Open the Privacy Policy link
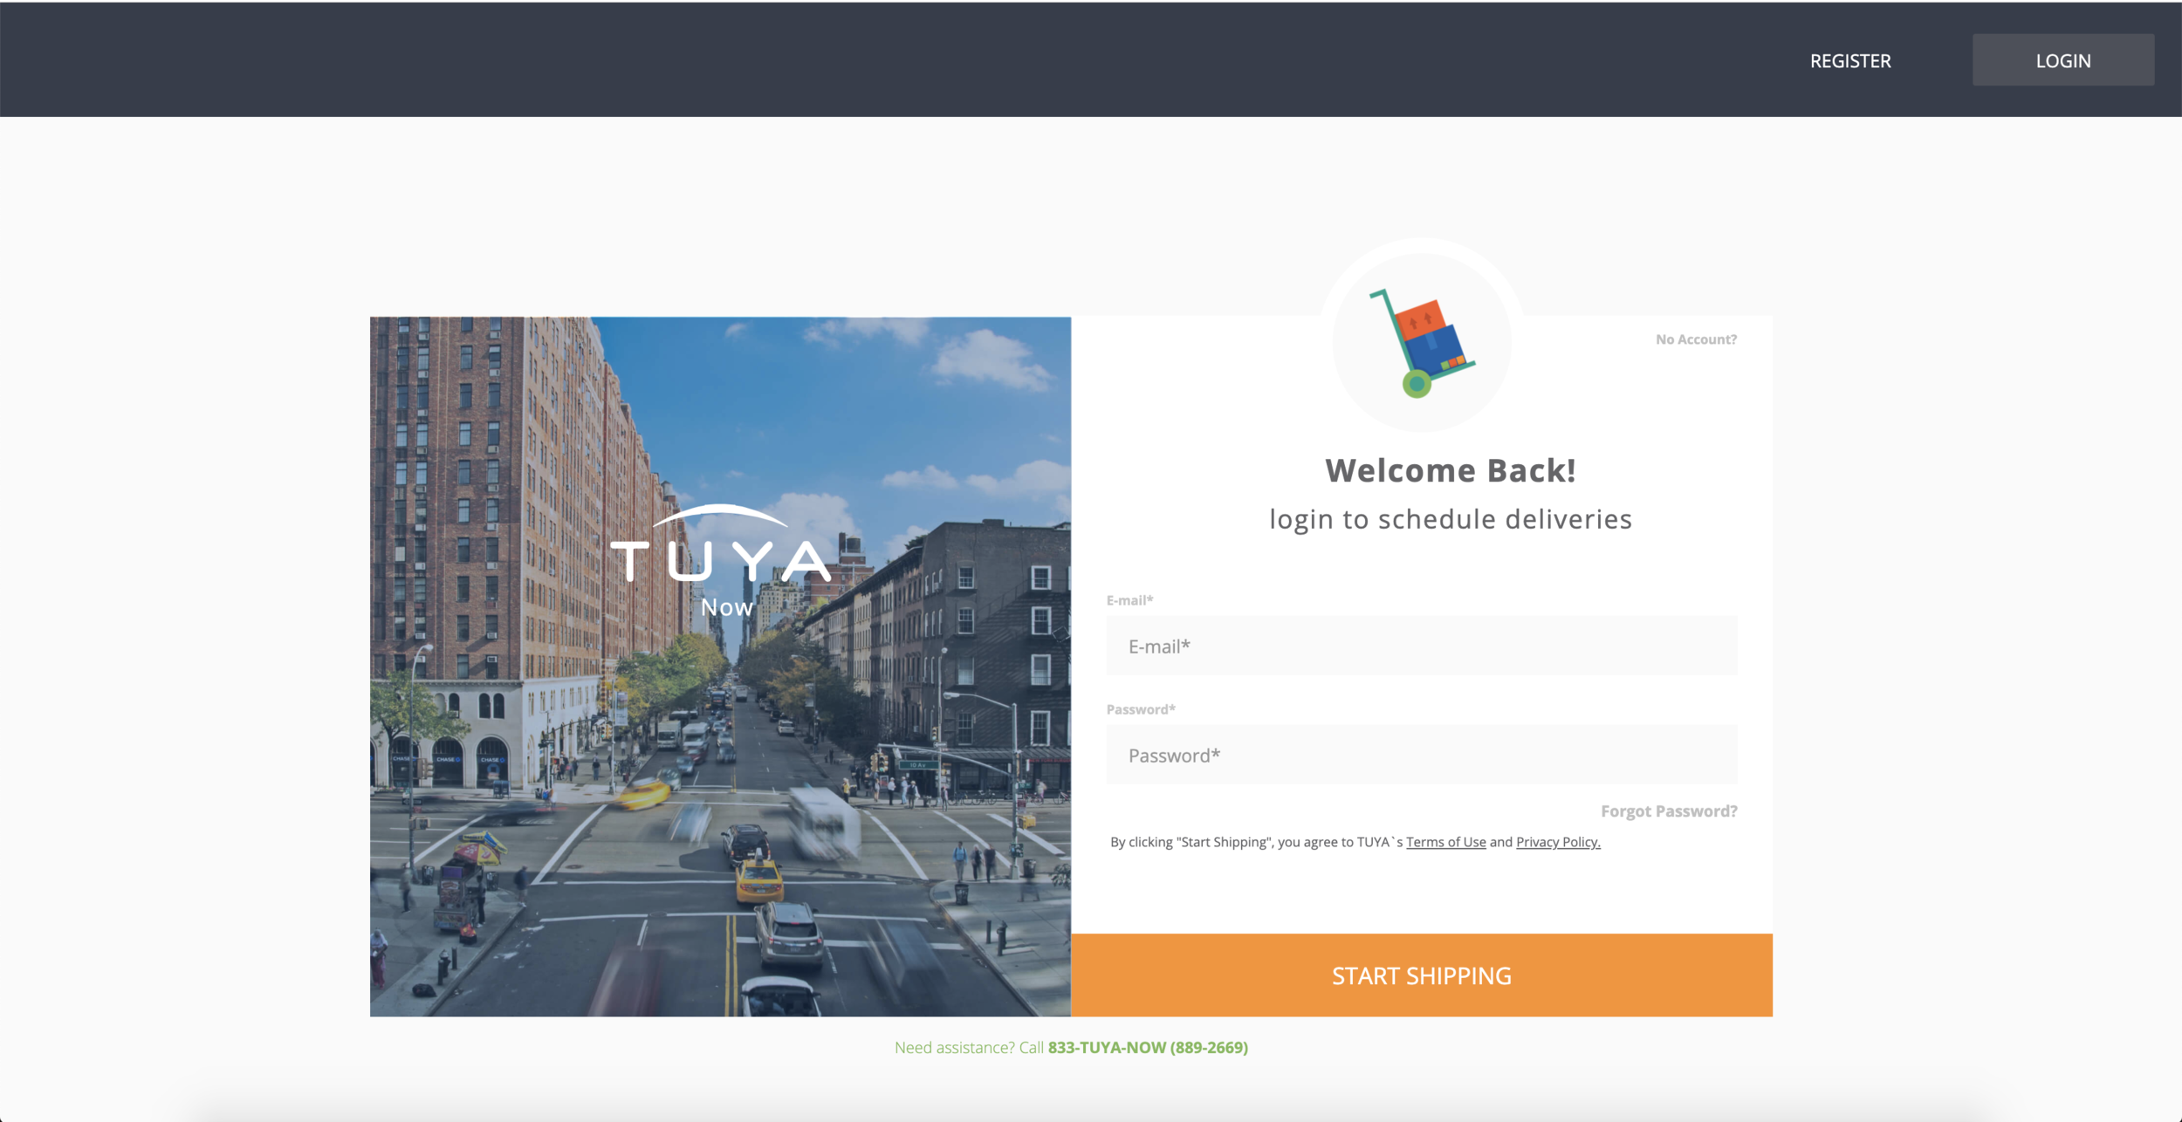The width and height of the screenshot is (2182, 1122). 1558,842
